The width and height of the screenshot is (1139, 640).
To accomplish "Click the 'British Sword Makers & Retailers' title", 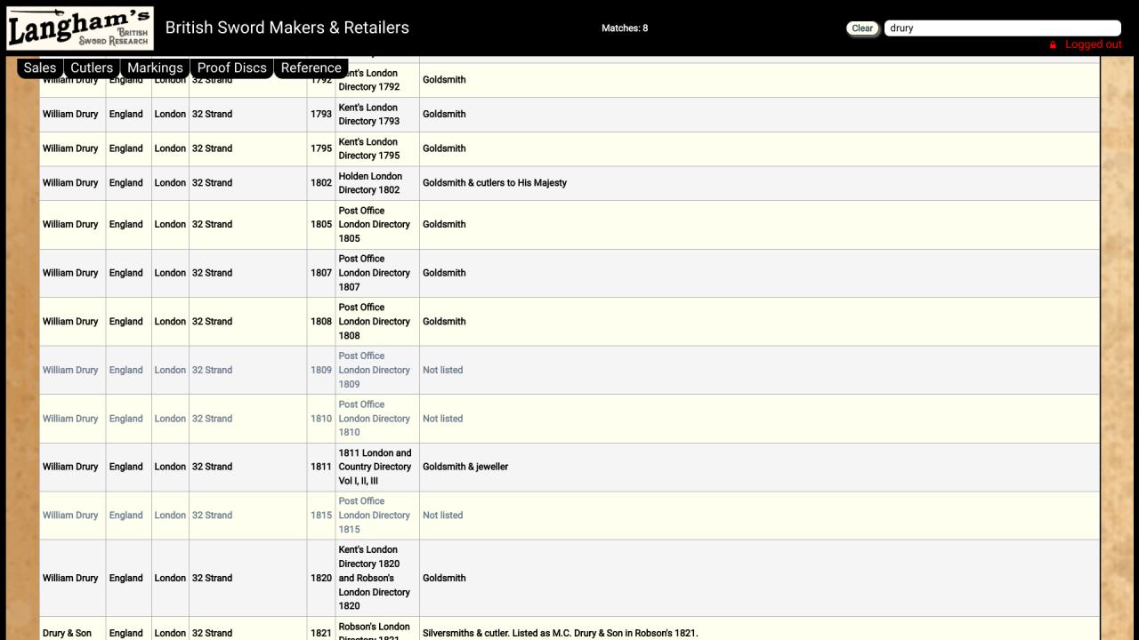I will [287, 28].
